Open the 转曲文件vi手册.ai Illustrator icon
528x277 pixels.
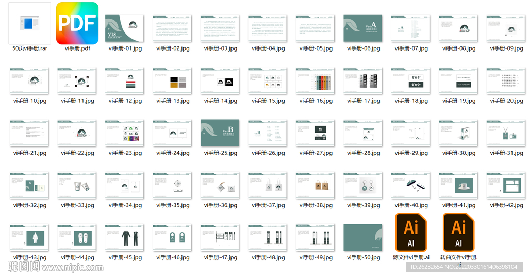coord(459,232)
